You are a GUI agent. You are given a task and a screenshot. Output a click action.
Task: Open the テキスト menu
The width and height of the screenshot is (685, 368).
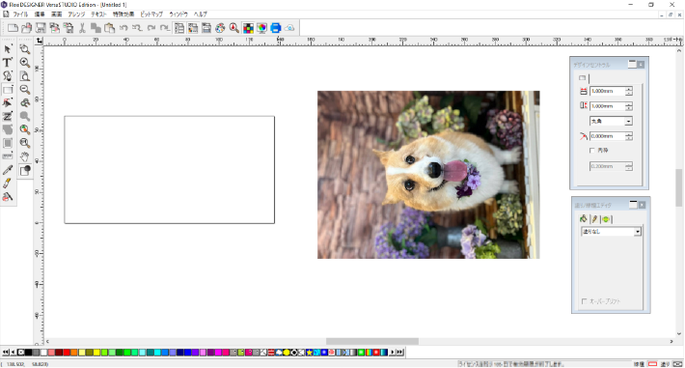[98, 14]
